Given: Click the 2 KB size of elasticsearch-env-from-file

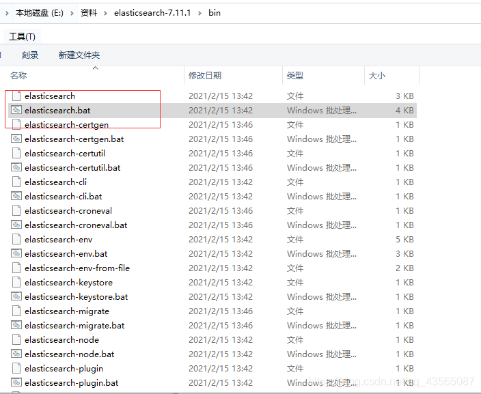Looking at the screenshot, I should [x=404, y=268].
